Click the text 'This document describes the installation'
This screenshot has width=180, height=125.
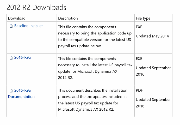93,90
